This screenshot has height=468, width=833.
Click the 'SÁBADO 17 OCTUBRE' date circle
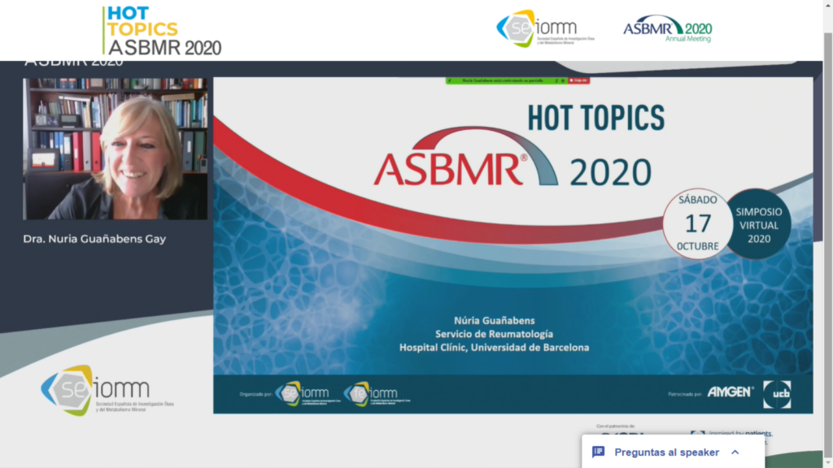click(x=697, y=223)
